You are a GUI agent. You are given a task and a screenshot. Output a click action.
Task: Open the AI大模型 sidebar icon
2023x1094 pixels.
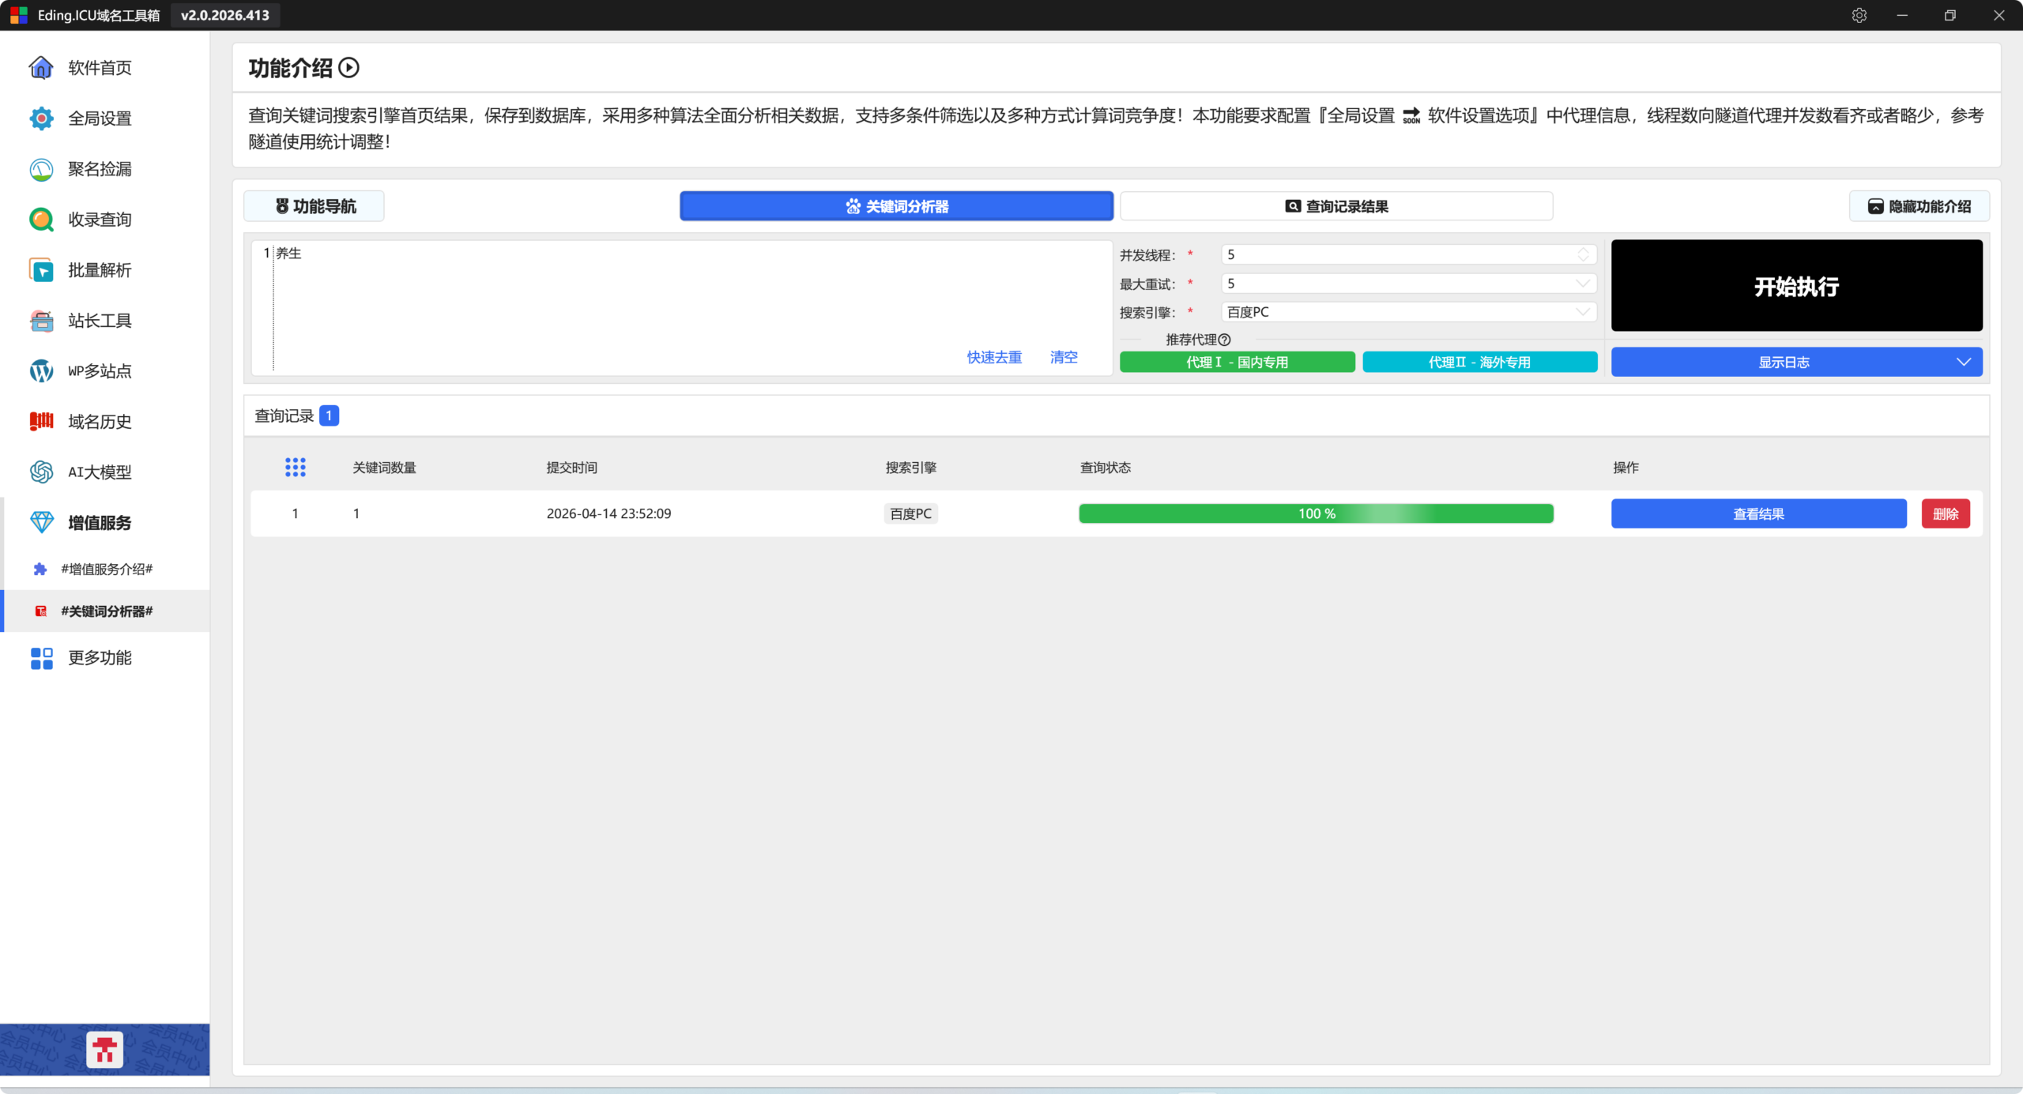pyautogui.click(x=41, y=472)
